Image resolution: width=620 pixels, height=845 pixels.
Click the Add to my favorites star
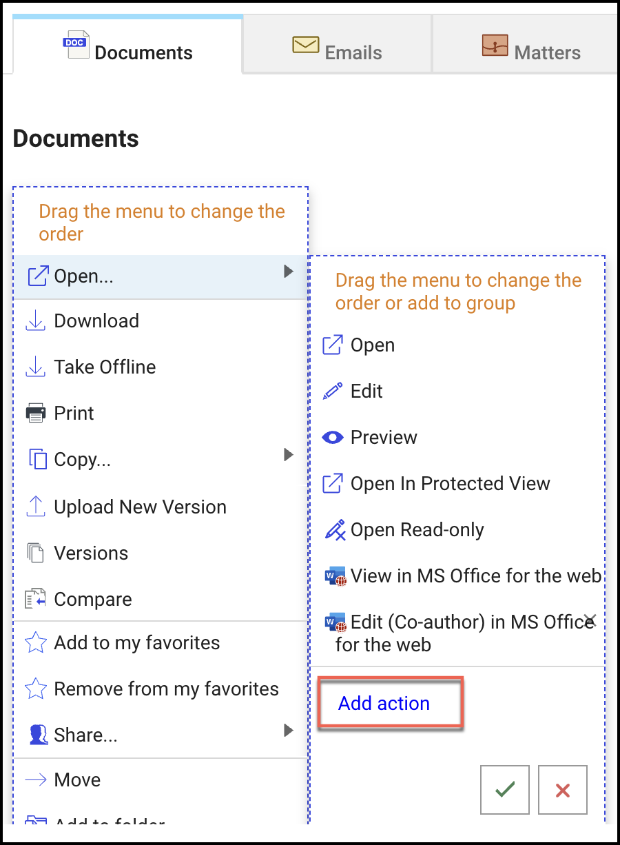click(x=35, y=643)
